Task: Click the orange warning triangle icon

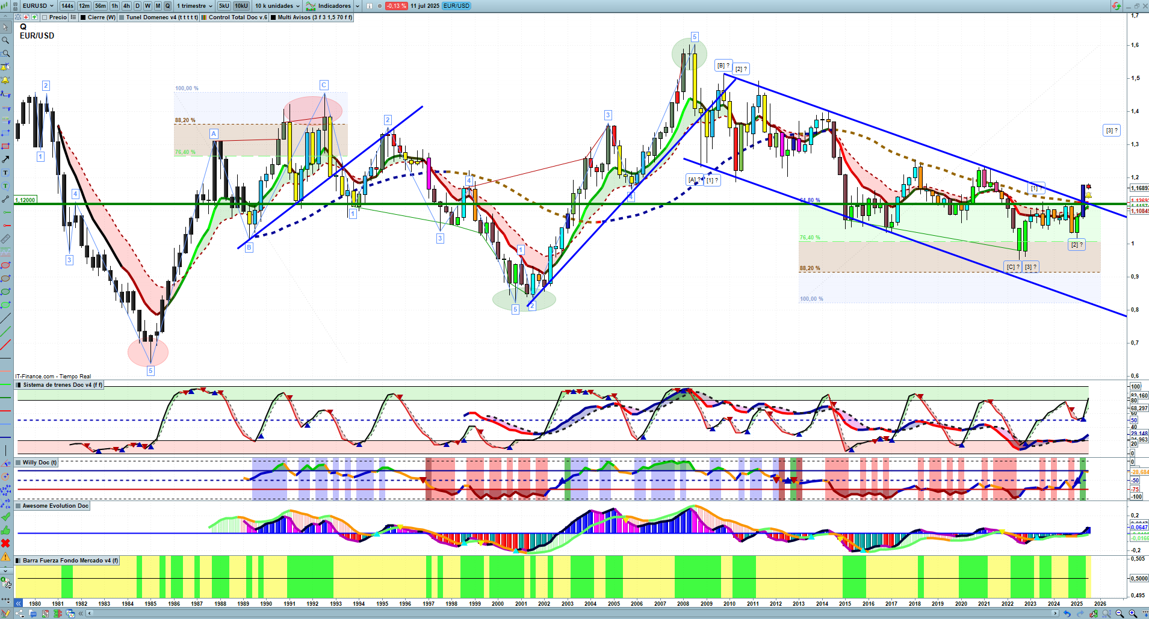Action: point(5,556)
